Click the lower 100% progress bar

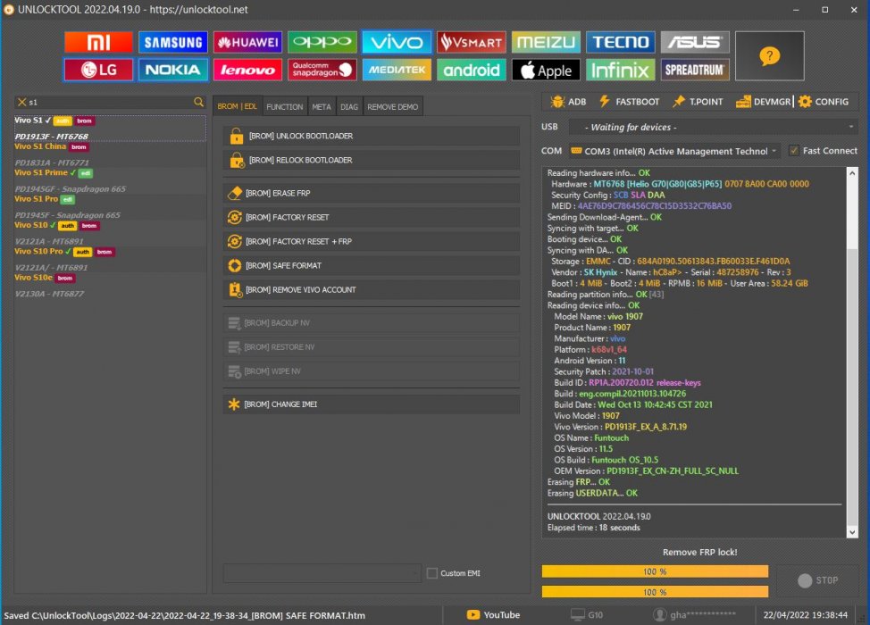[x=655, y=592]
